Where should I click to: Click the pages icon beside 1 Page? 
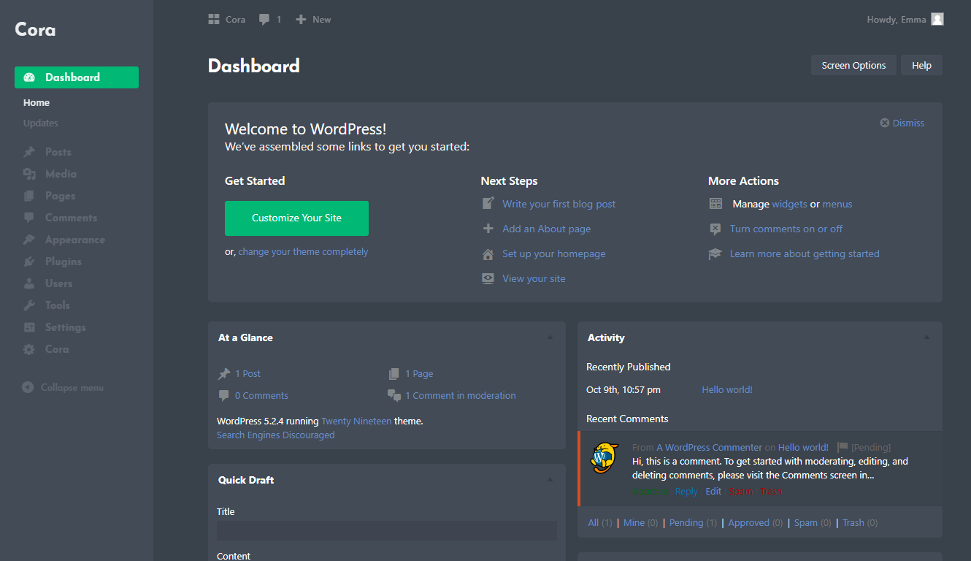point(394,374)
